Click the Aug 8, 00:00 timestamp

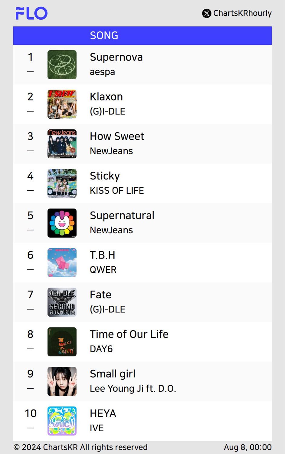[x=248, y=447]
